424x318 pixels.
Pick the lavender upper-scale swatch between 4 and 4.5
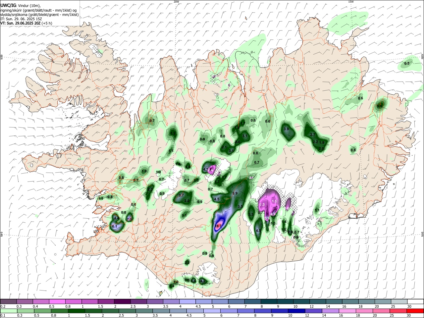pos(187,301)
